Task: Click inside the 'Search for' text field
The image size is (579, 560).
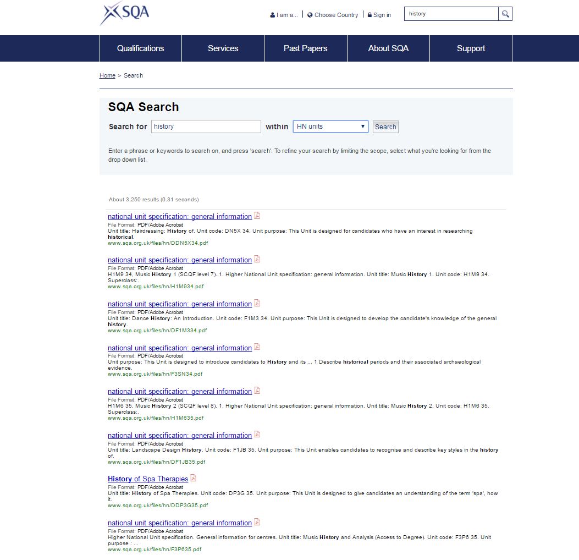Action: pos(206,126)
